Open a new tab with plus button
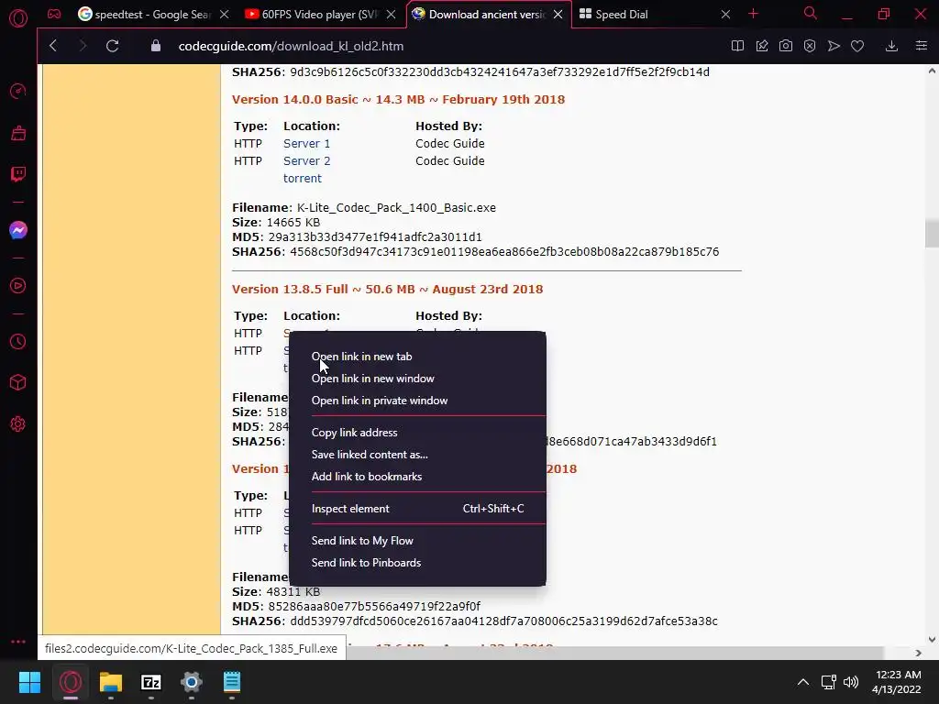This screenshot has height=704, width=939. click(x=754, y=14)
